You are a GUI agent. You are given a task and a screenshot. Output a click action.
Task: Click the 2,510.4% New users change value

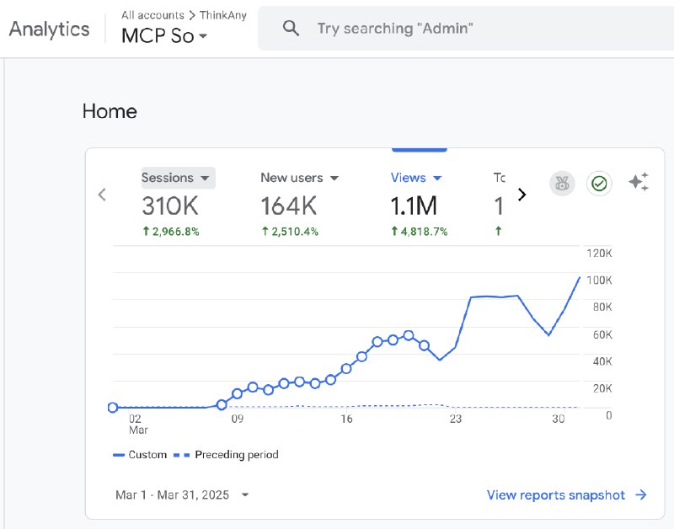(x=290, y=232)
